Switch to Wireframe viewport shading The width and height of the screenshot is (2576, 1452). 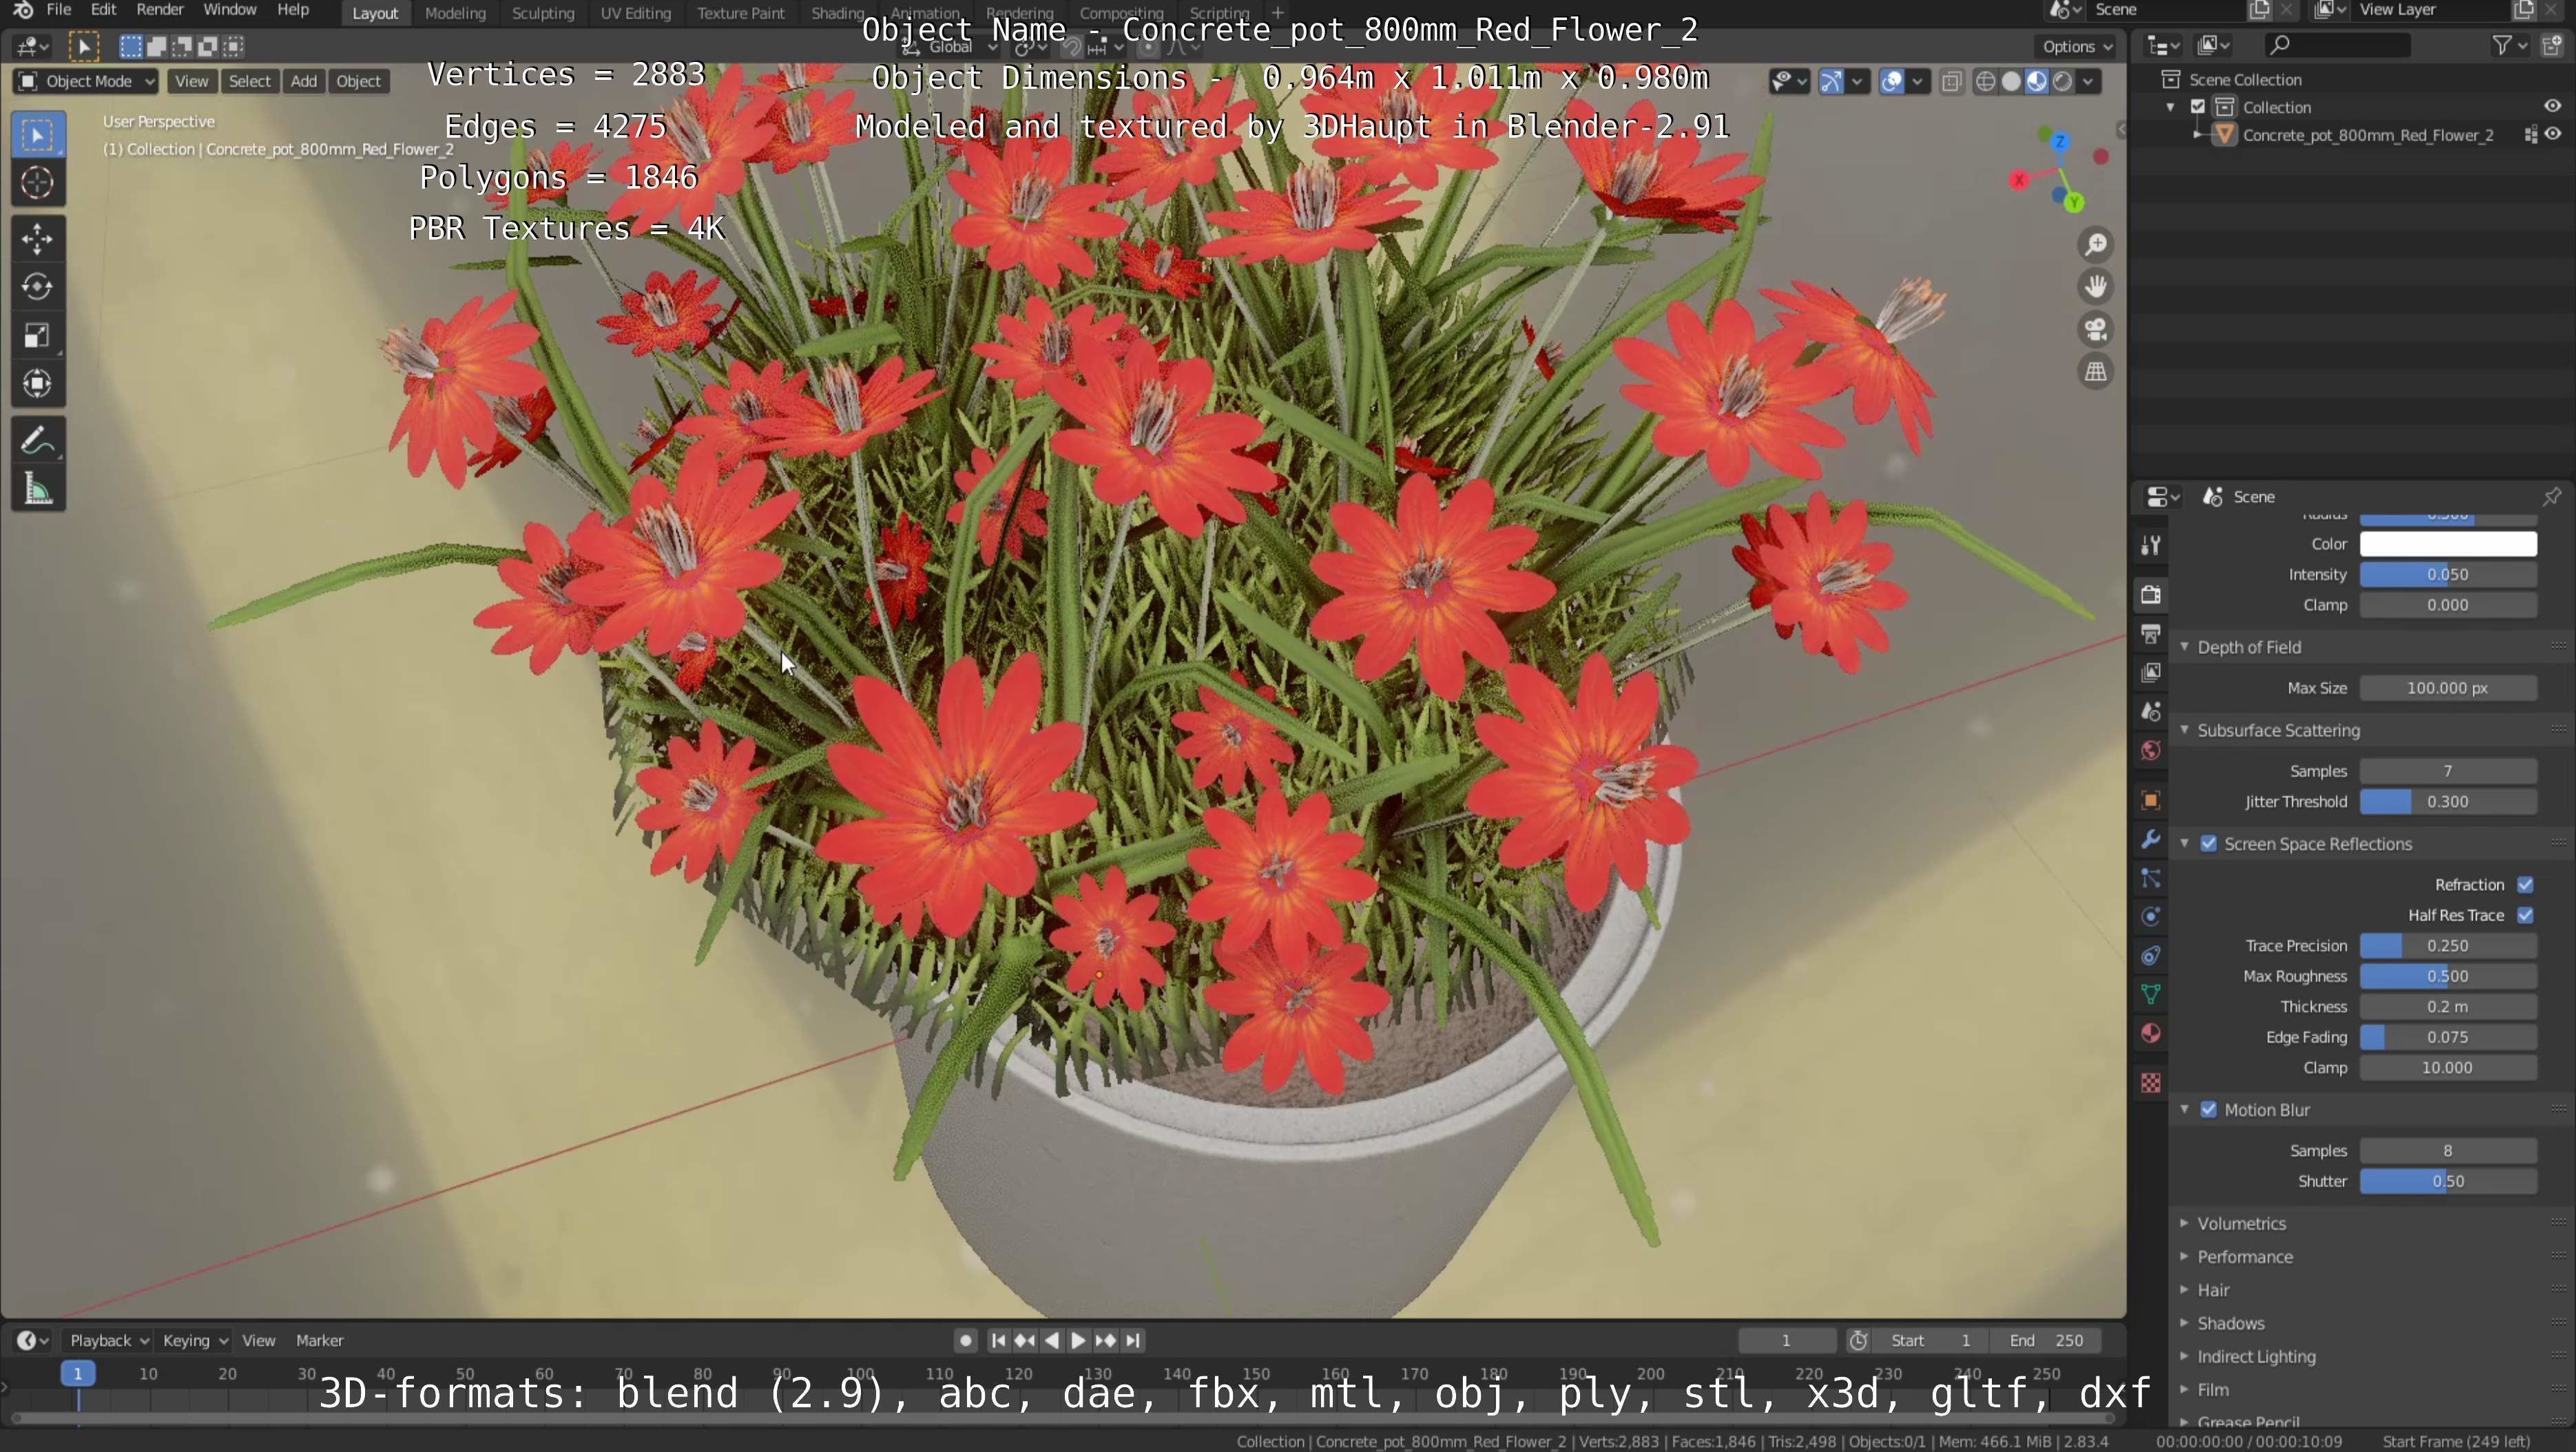[x=1986, y=82]
